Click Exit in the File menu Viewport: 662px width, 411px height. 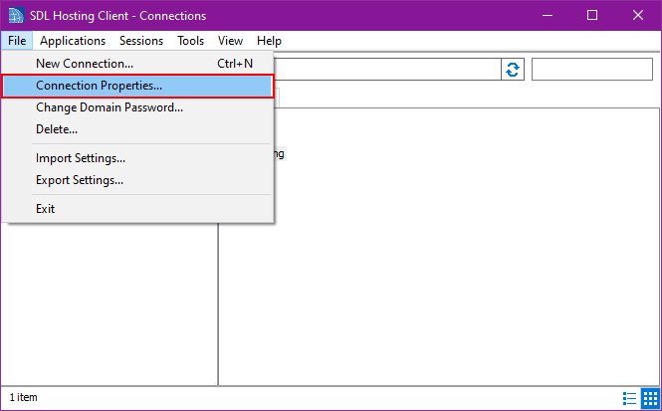pyautogui.click(x=46, y=209)
